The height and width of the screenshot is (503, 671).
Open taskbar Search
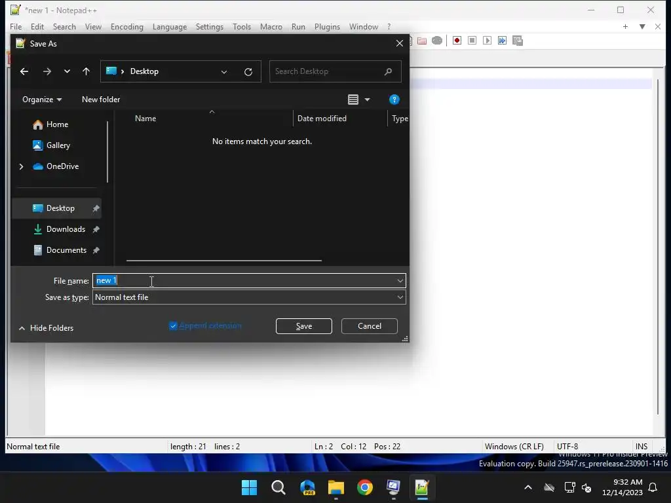[x=278, y=487]
